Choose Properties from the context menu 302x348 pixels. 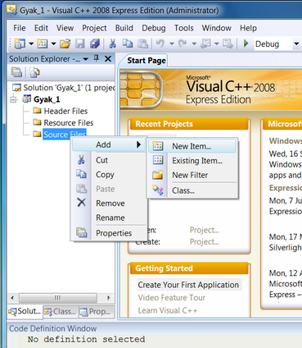click(x=108, y=233)
